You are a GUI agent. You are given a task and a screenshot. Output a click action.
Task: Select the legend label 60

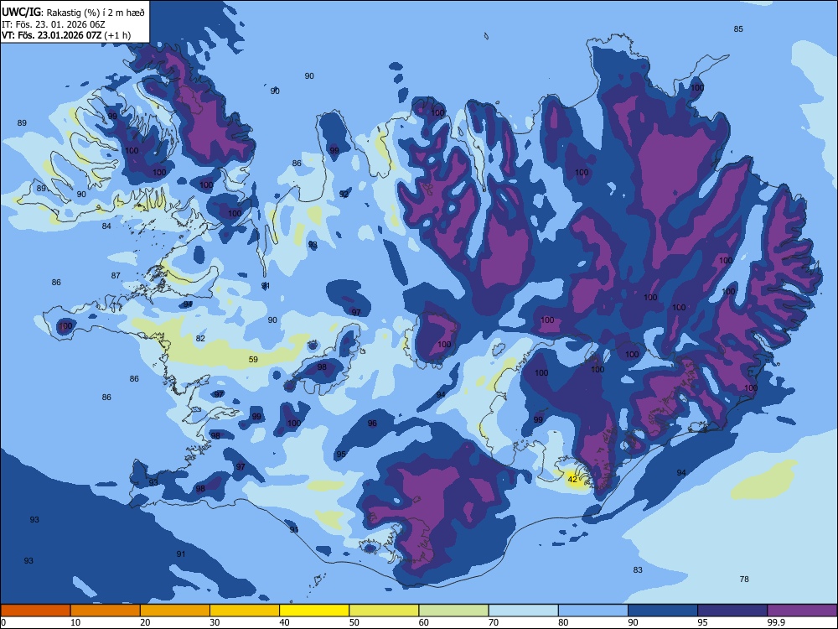[424, 622]
